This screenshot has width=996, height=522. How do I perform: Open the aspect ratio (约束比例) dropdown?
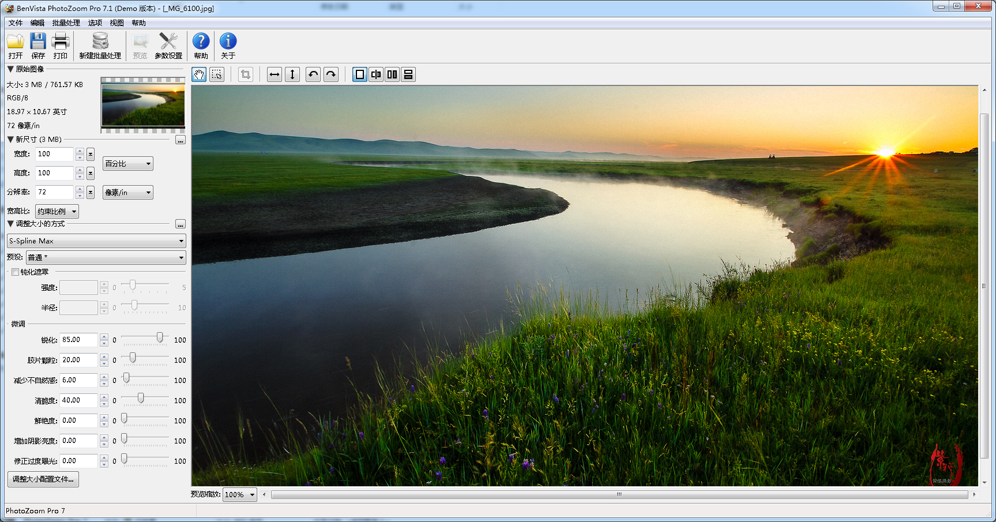point(57,212)
